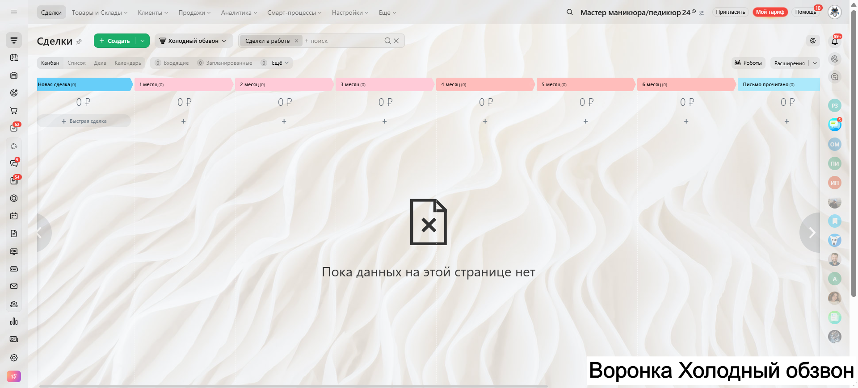
Task: Add a Быстрая сделка
Action: [84, 121]
